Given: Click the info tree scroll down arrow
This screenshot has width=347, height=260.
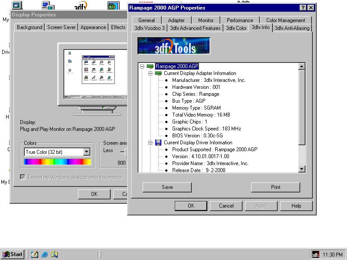Looking at the screenshot, I should [x=302, y=169].
